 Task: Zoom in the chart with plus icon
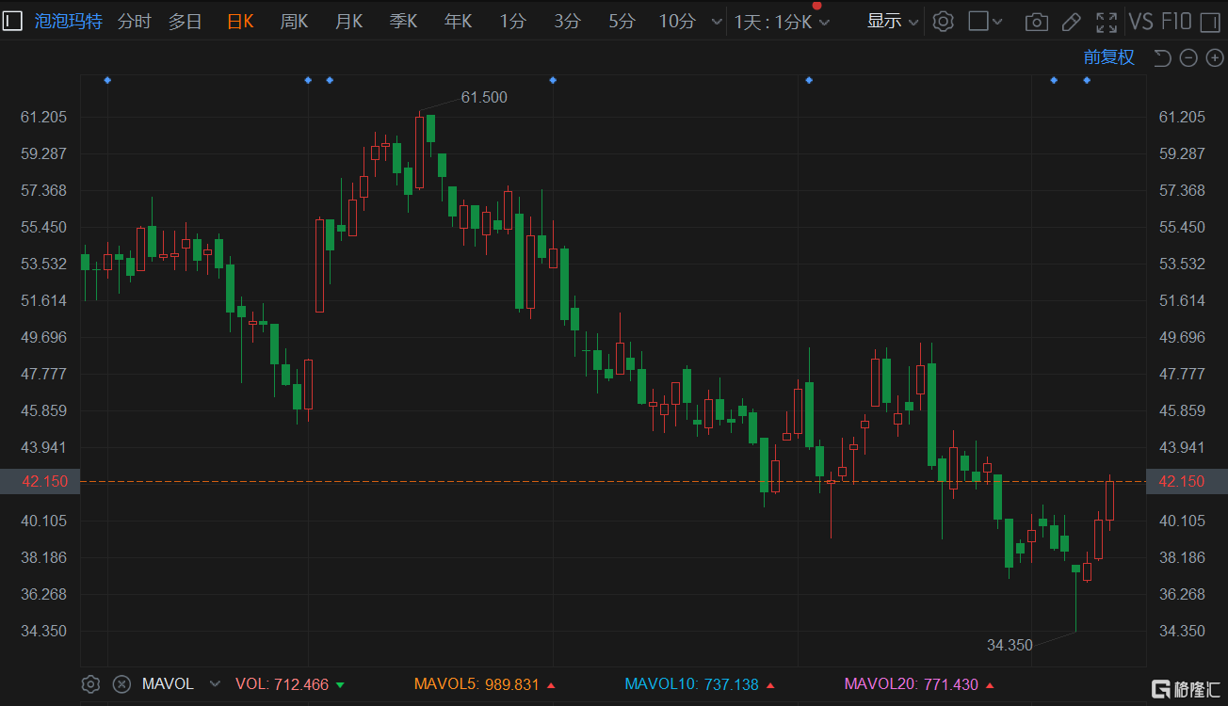[x=1214, y=57]
